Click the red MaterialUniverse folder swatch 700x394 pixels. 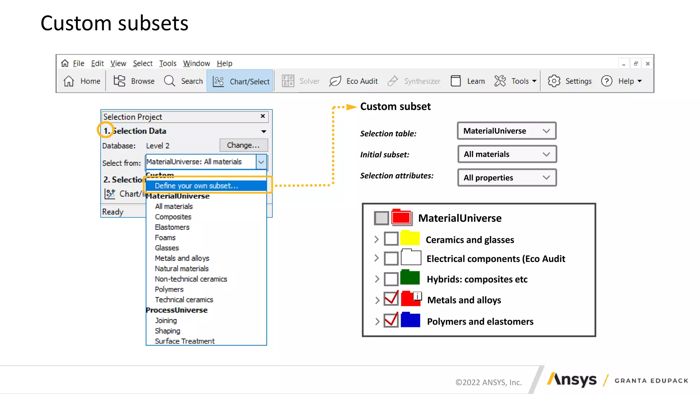pos(401,218)
